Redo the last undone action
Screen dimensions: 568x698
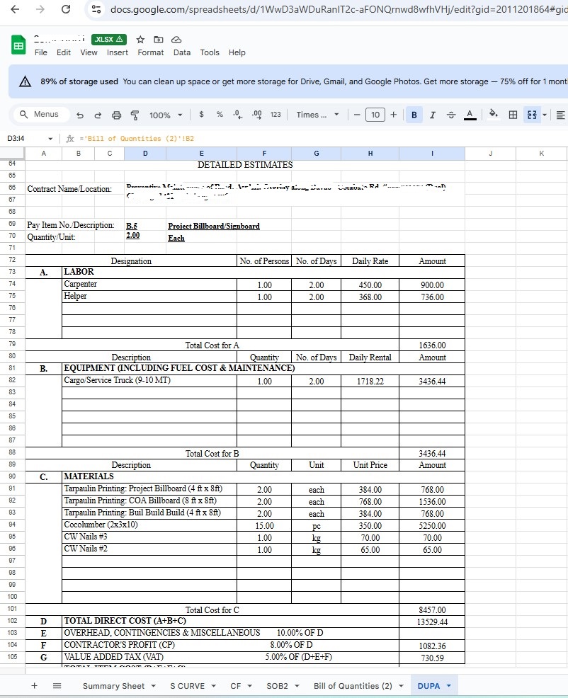tap(98, 115)
